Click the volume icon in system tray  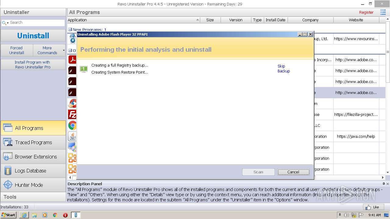pos(346,215)
